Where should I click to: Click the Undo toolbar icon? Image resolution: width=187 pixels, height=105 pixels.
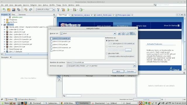[26, 10]
